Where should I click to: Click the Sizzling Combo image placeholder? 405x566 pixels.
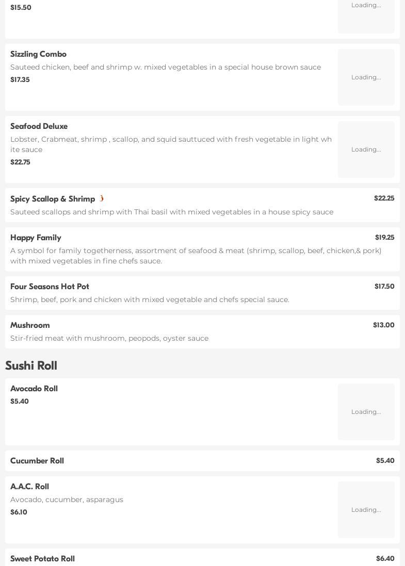[366, 77]
